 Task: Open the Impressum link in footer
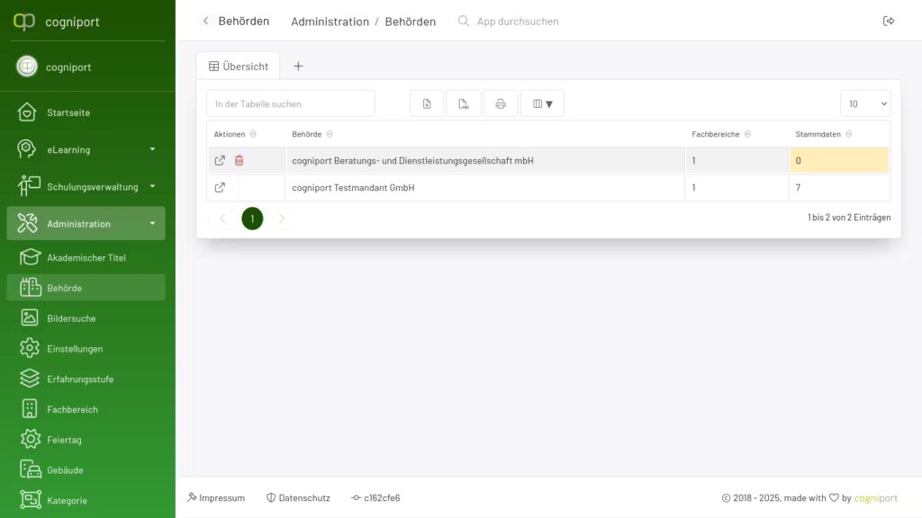(x=216, y=497)
